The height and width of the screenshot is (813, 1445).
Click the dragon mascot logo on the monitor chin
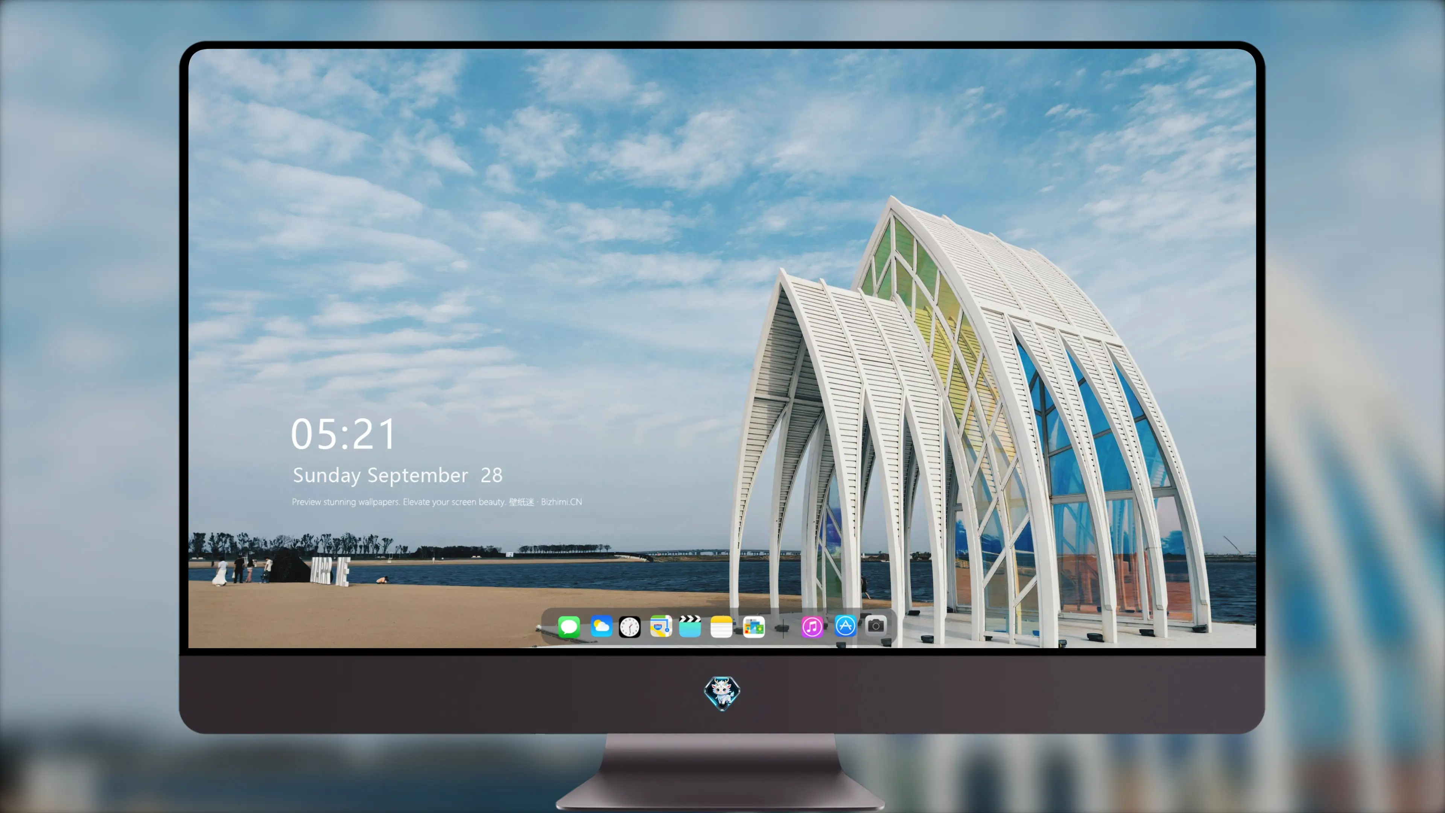coord(722,693)
